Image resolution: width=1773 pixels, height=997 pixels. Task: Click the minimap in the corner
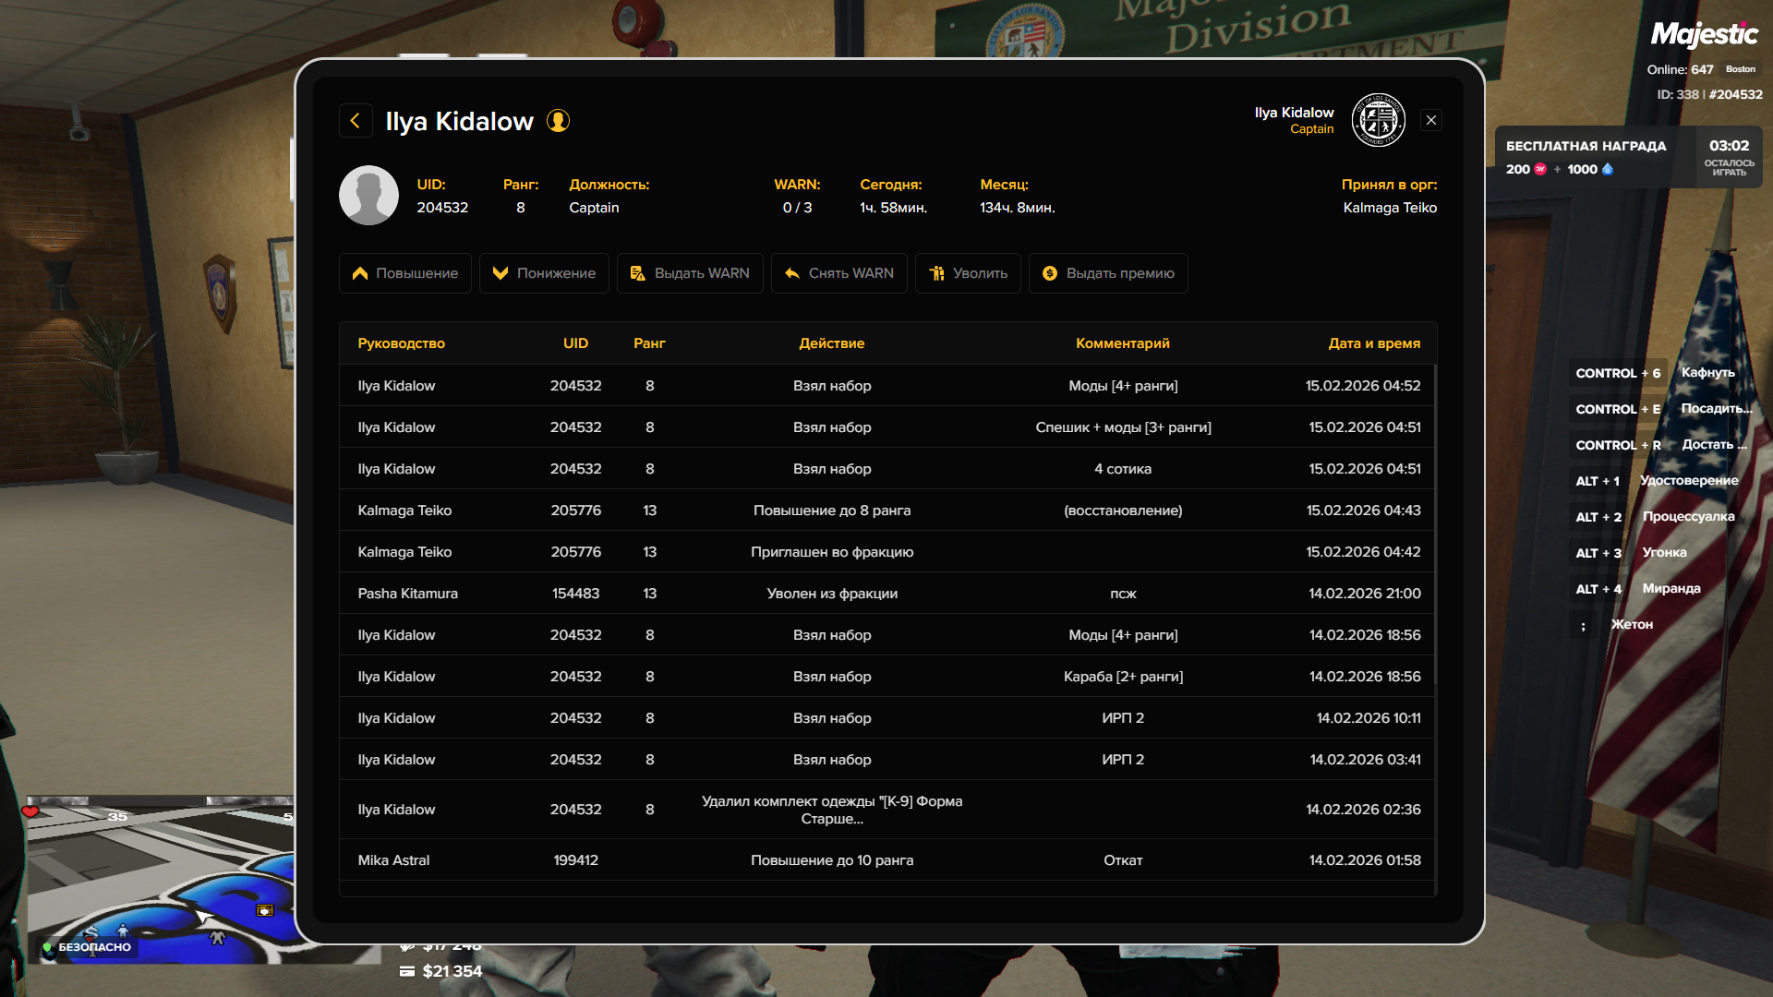[x=159, y=877]
